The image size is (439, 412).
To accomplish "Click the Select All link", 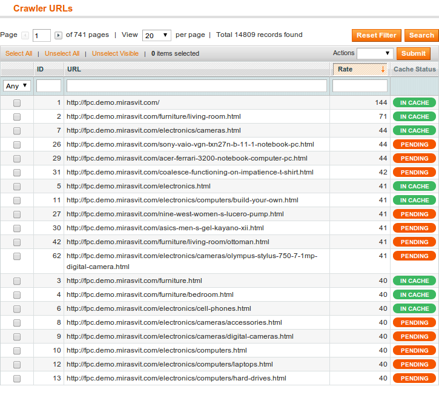I will [19, 53].
